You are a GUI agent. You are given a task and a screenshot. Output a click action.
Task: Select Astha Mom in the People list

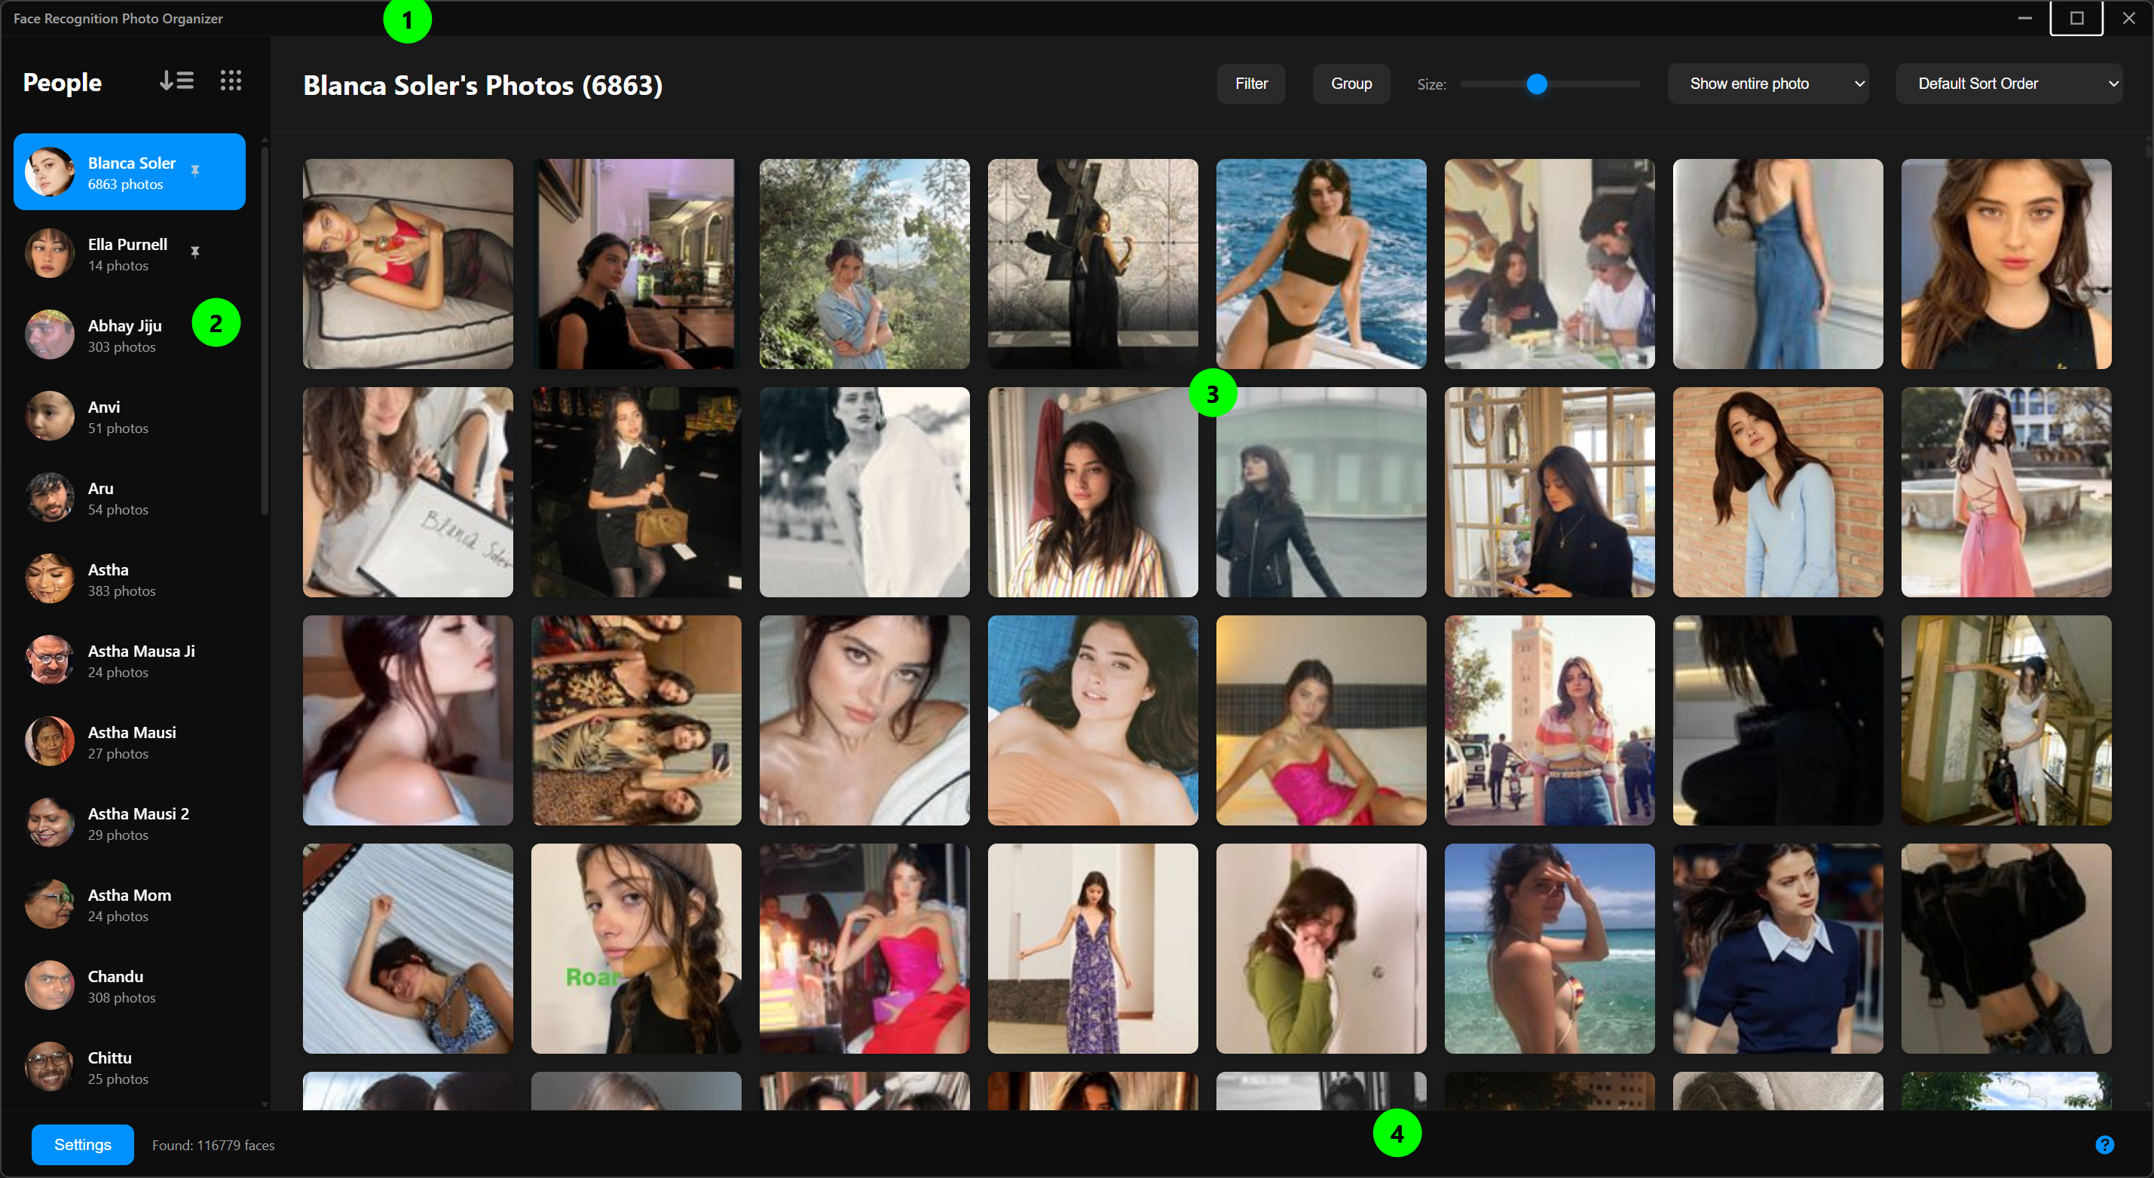tap(130, 903)
